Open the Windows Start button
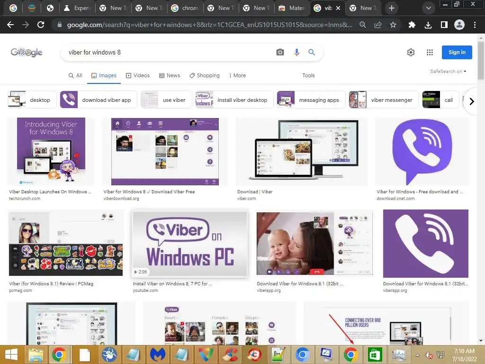 point(11,355)
